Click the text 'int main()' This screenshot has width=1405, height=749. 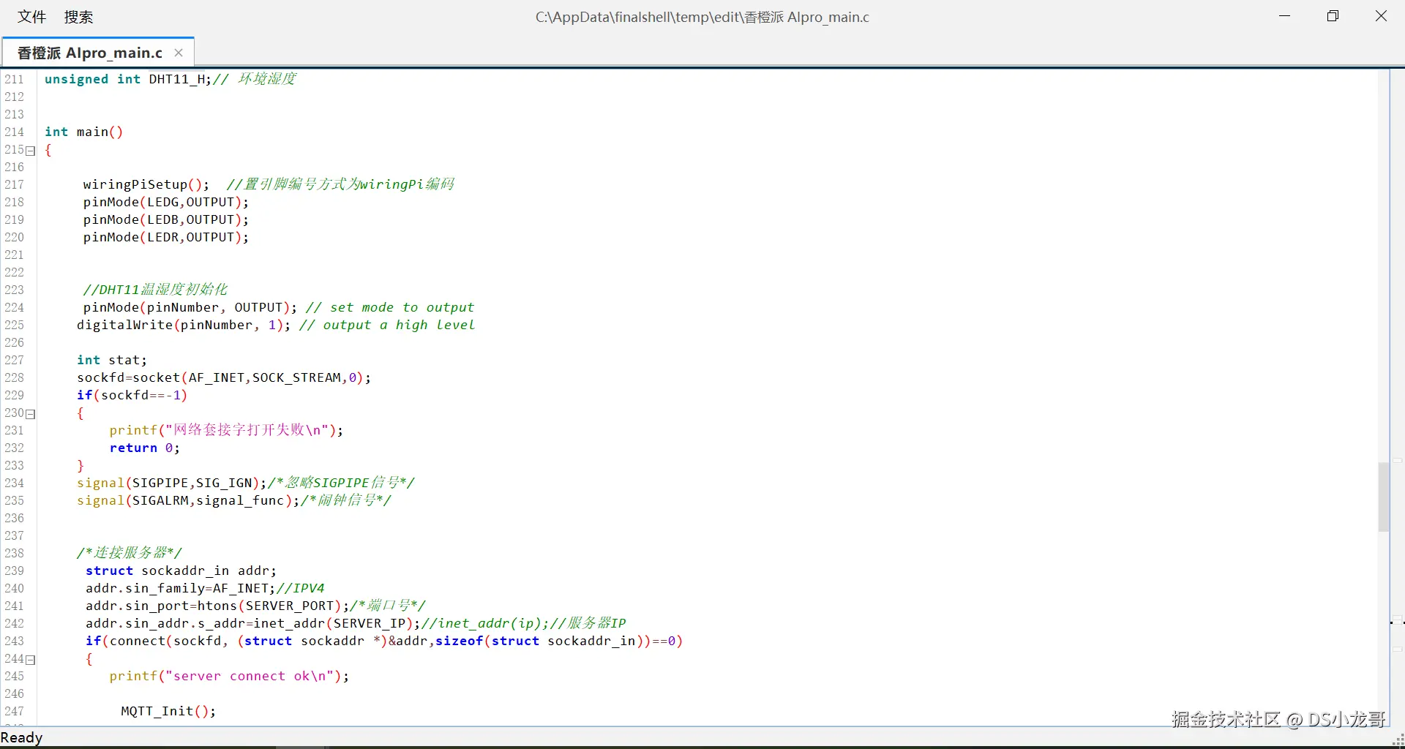point(84,132)
